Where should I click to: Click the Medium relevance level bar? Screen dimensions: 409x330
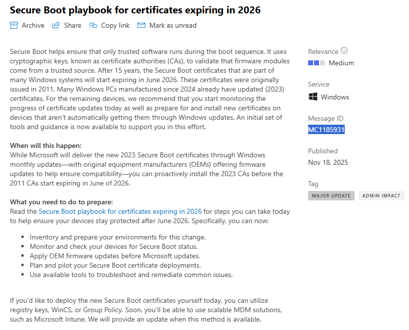pyautogui.click(x=317, y=63)
